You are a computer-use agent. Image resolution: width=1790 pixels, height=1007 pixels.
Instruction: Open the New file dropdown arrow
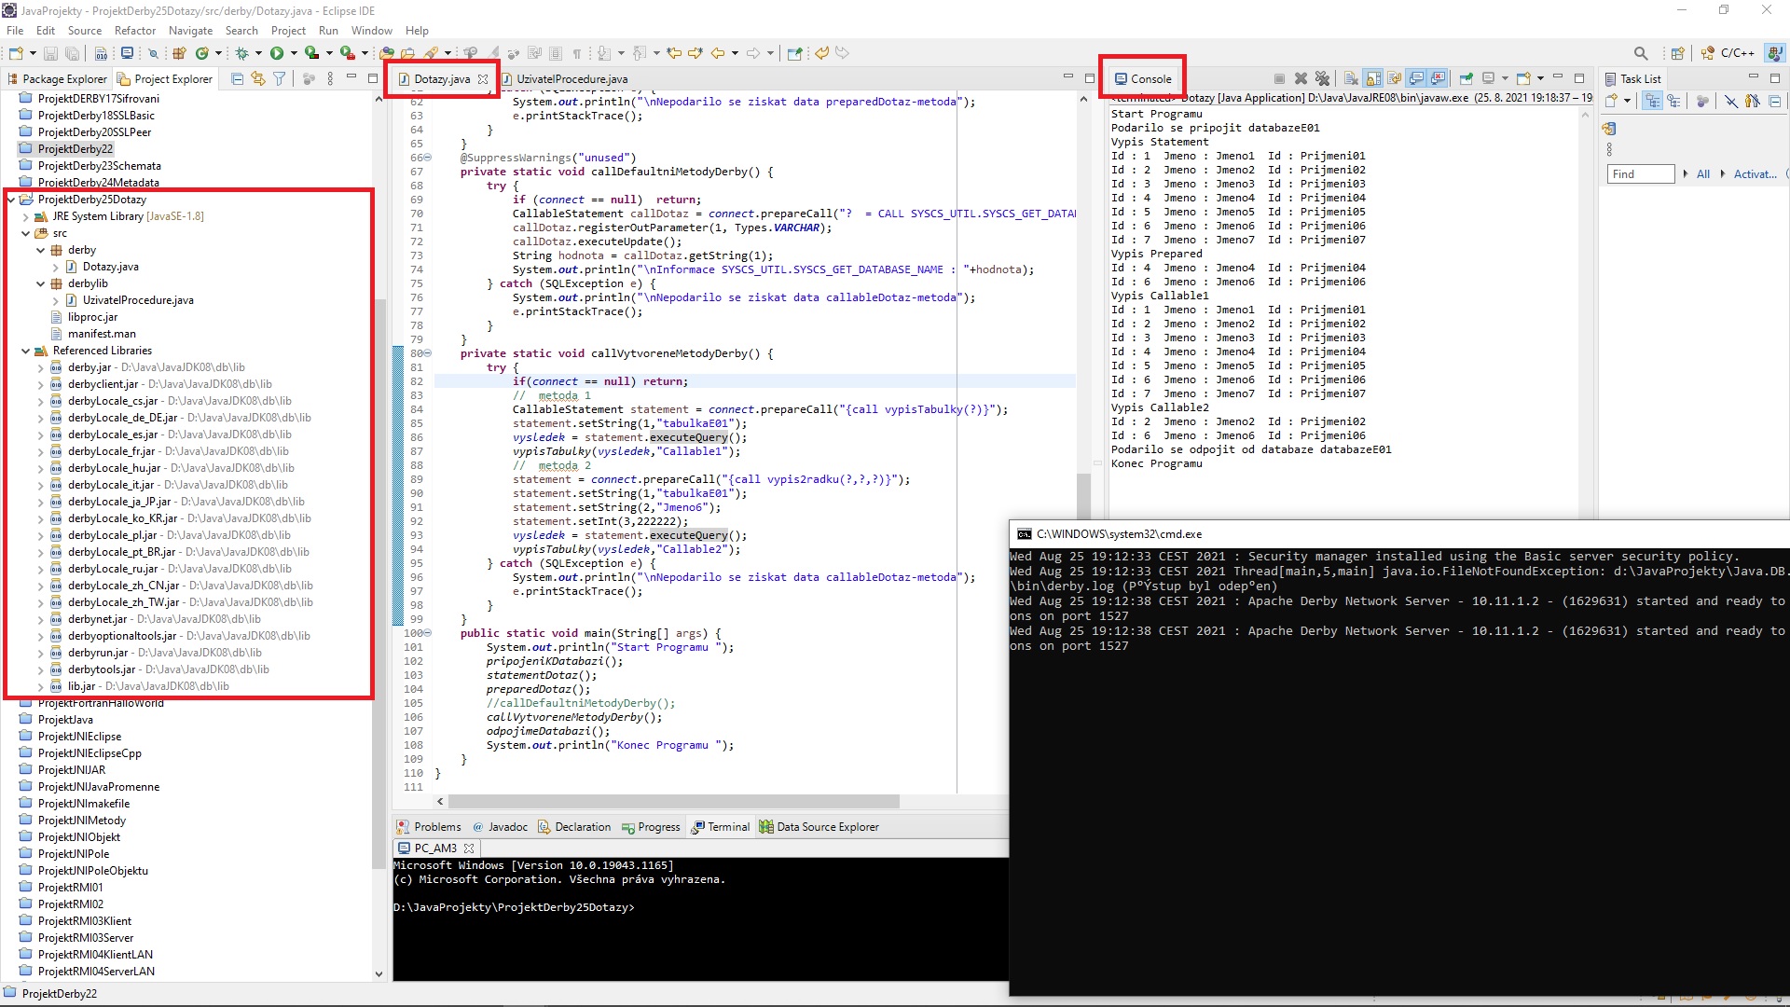[33, 53]
